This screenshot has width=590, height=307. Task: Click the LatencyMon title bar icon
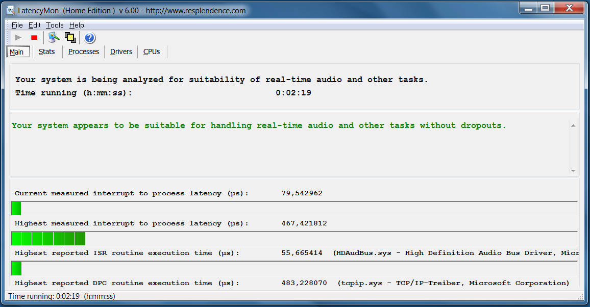11,11
